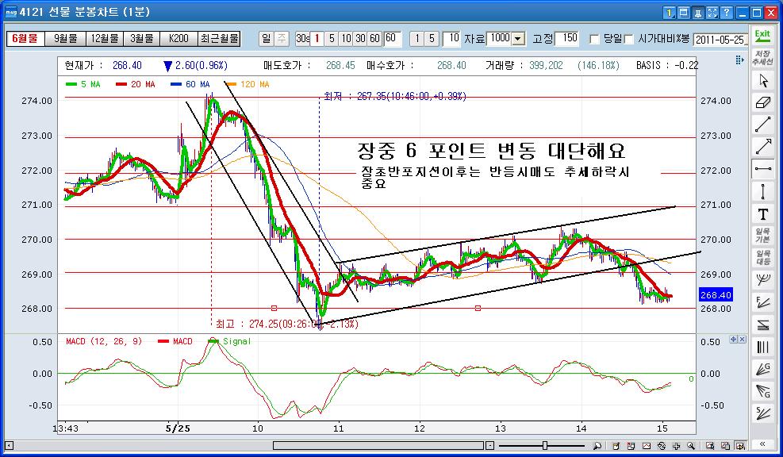
Task: Select the arrow pointer tool
Action: pyautogui.click(x=763, y=80)
